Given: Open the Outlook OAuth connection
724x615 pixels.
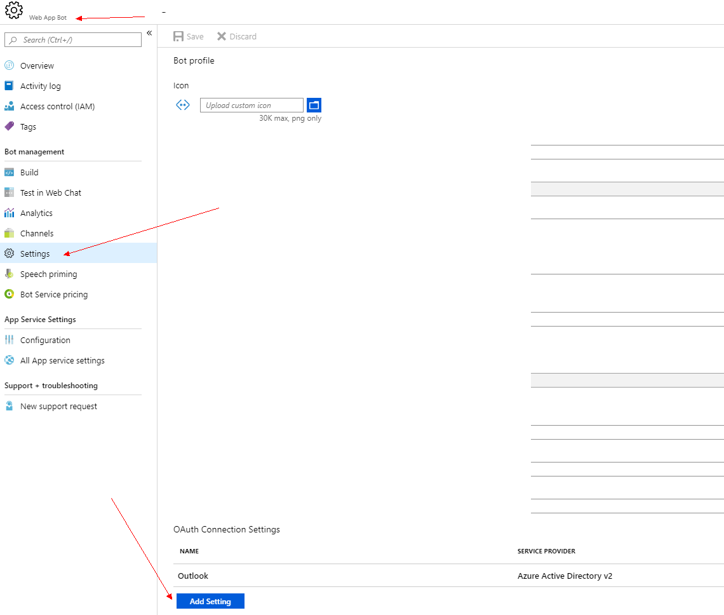Looking at the screenshot, I should pyautogui.click(x=193, y=576).
